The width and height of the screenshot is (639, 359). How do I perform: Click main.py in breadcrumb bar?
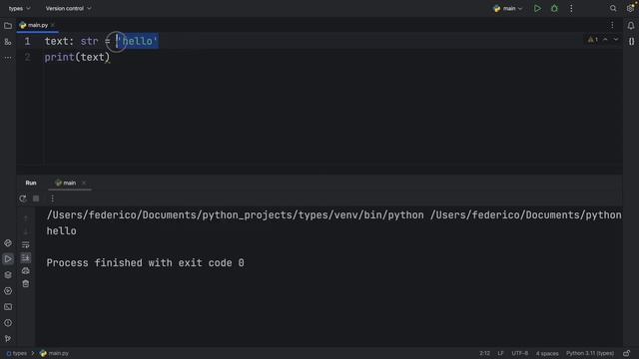(x=54, y=353)
